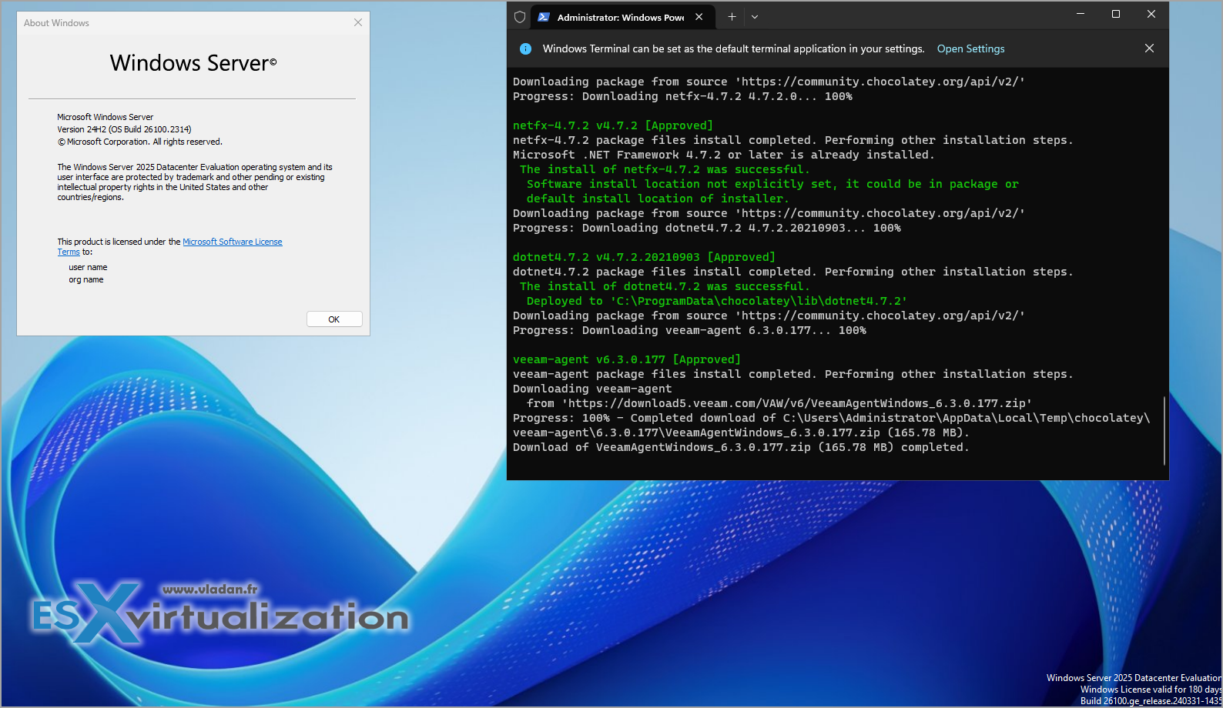Maximize the Windows Terminal window
Image resolution: width=1223 pixels, height=708 pixels.
[1116, 14]
